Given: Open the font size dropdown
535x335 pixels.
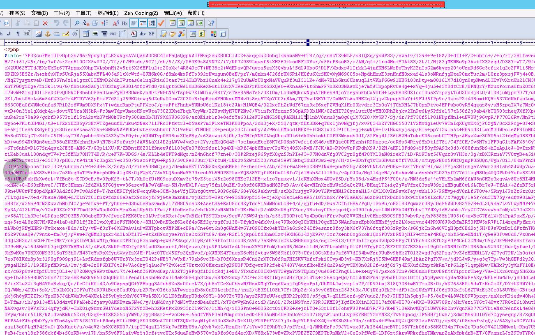Looking at the screenshot, I should tap(115, 23).
